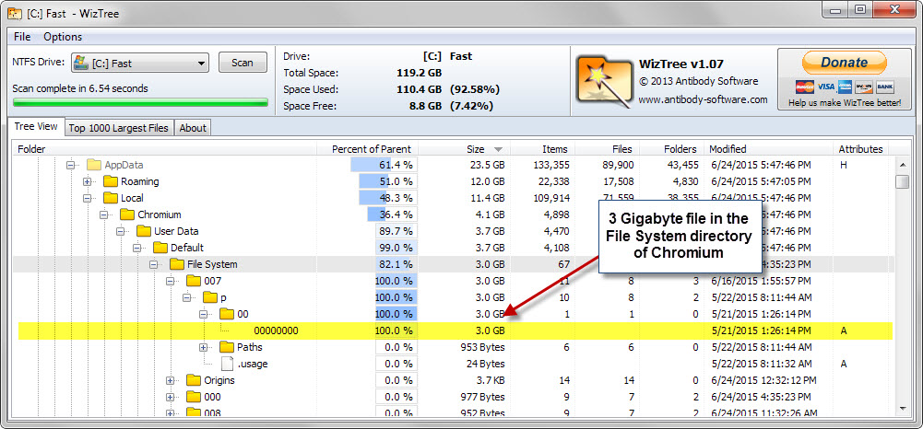Expand the 000 folder node
This screenshot has width=923, height=429.
[170, 397]
